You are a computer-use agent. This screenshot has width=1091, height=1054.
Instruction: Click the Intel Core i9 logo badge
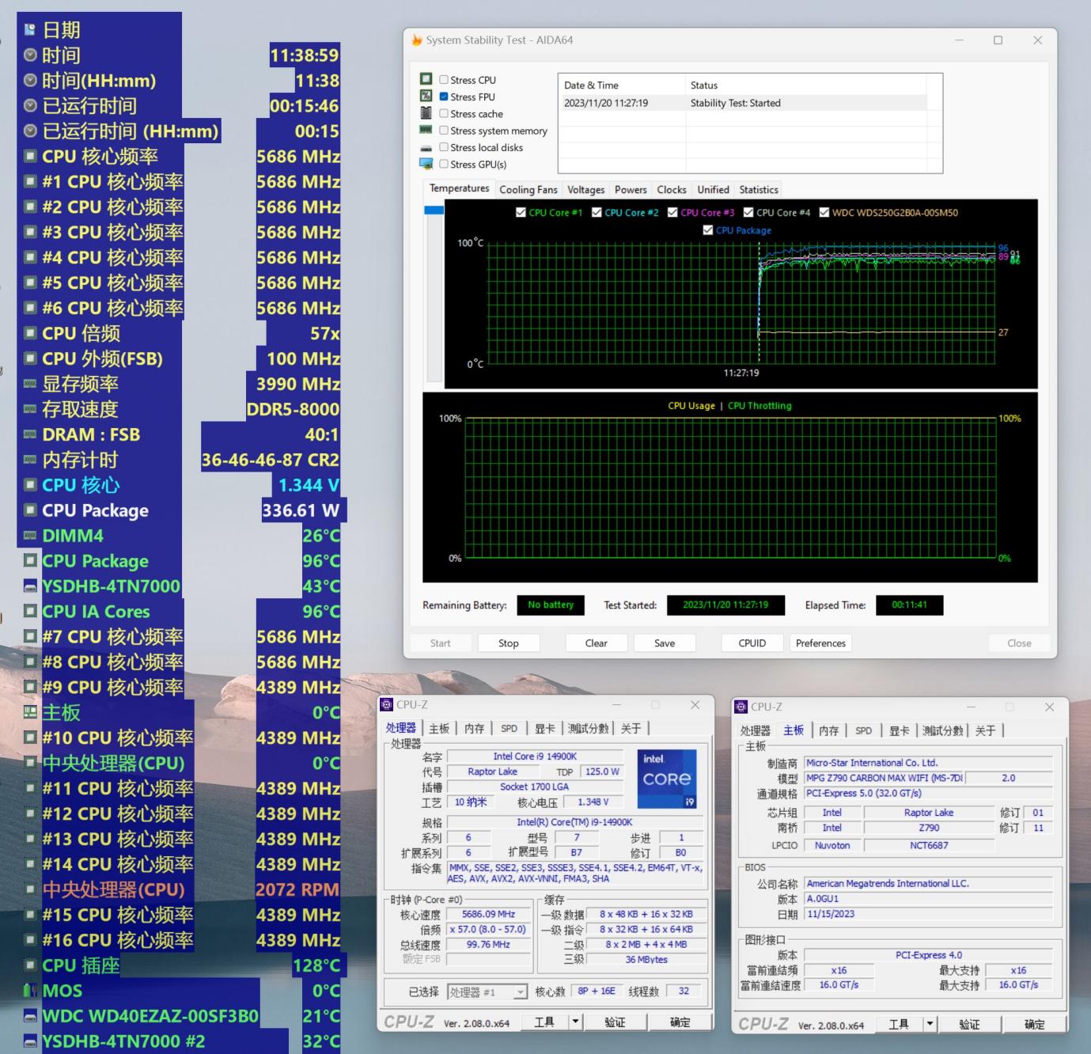pyautogui.click(x=667, y=779)
